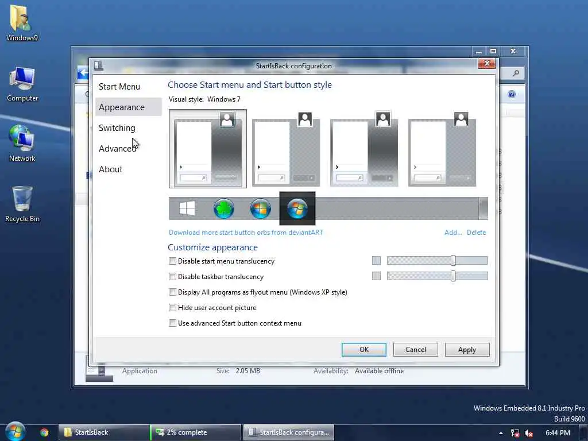Open the Recycle Bin
This screenshot has height=441, width=588.
click(22, 204)
